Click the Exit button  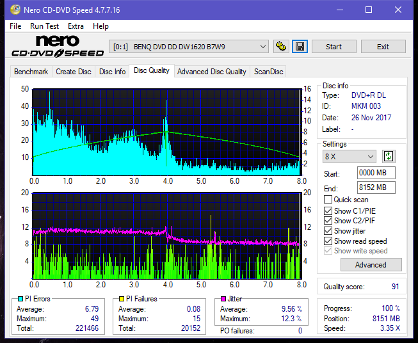(383, 47)
